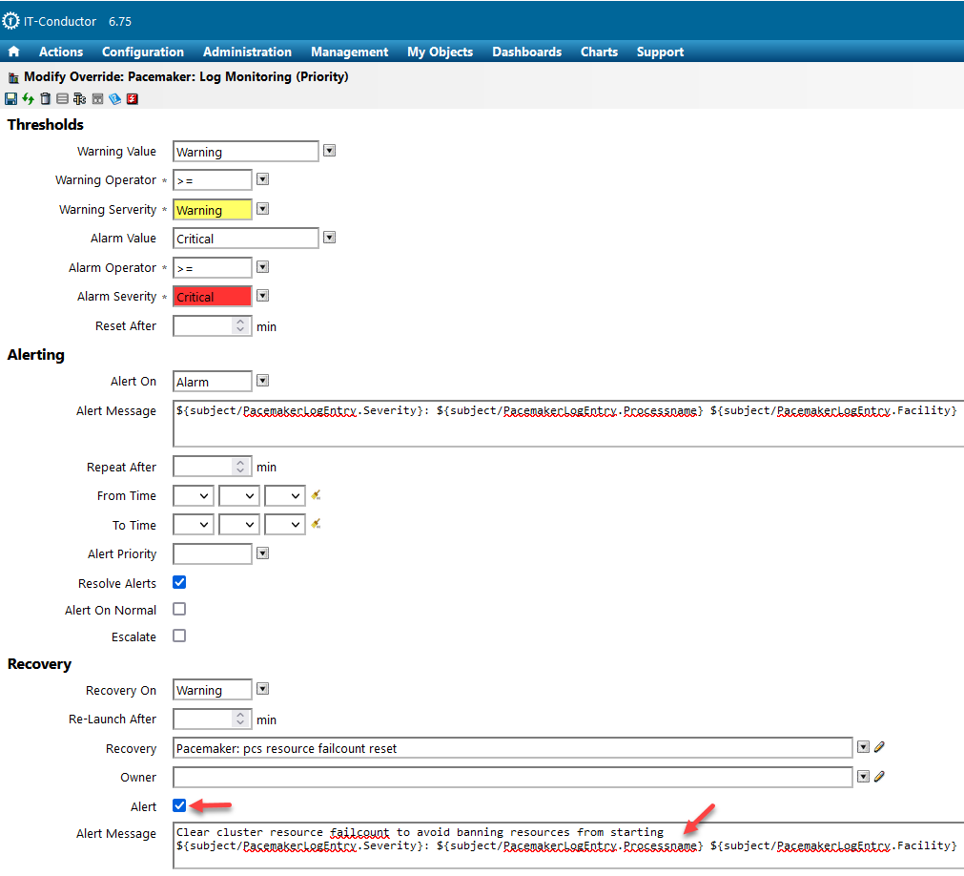This screenshot has height=876, width=964.
Task: Open the Recovery On dropdown arrow
Action: pyautogui.click(x=263, y=689)
